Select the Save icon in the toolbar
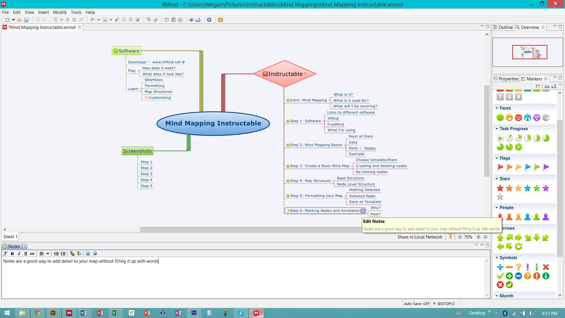Screen dimensions: 565x318 click(x=26, y=20)
